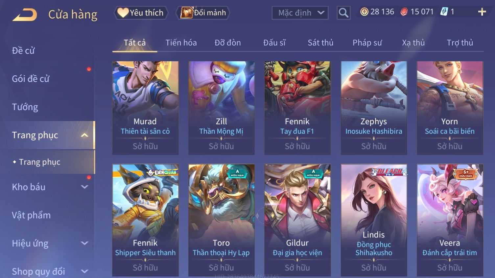This screenshot has height=278, width=495.
Task: Open the Mặc định sort dropdown
Action: (300, 13)
